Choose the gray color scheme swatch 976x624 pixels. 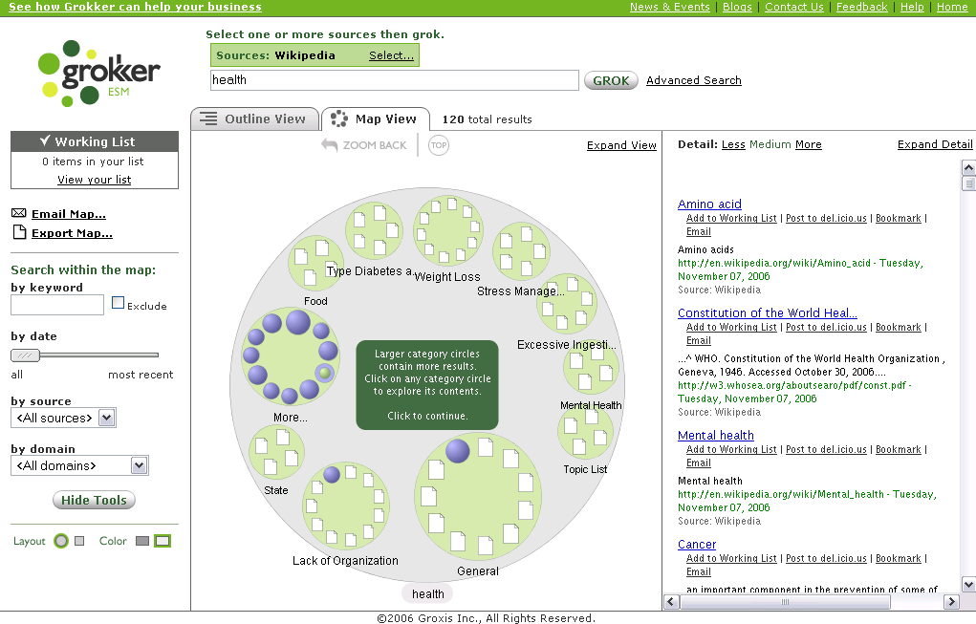[x=141, y=541]
